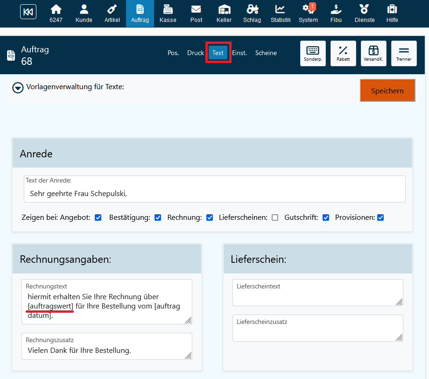Click resize handle of Rechnungstext box
The width and height of the screenshot is (429, 379).
188,320
